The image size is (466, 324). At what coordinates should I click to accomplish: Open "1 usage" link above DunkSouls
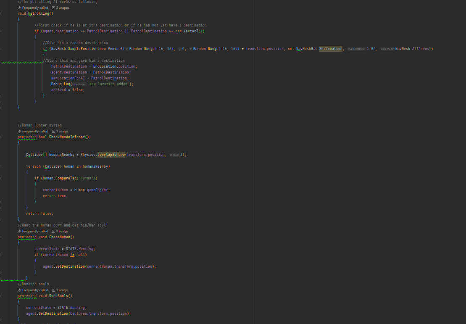(x=62, y=290)
